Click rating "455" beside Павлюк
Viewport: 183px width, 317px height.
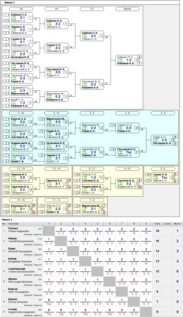[x=40, y=229]
